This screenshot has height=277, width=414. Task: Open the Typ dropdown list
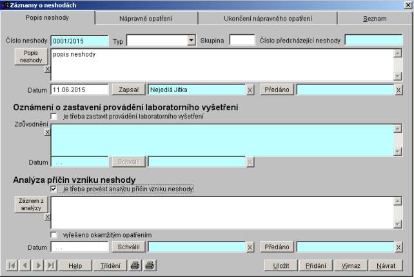(191, 41)
